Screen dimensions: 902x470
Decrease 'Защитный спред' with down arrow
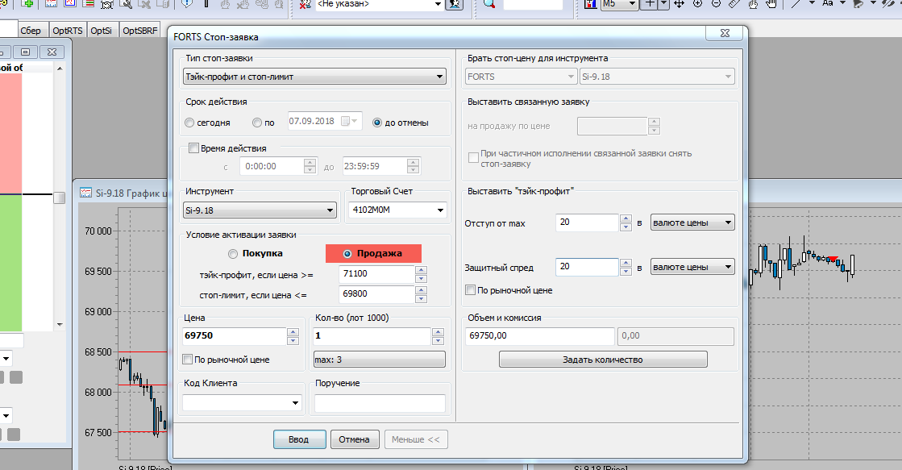tap(626, 272)
